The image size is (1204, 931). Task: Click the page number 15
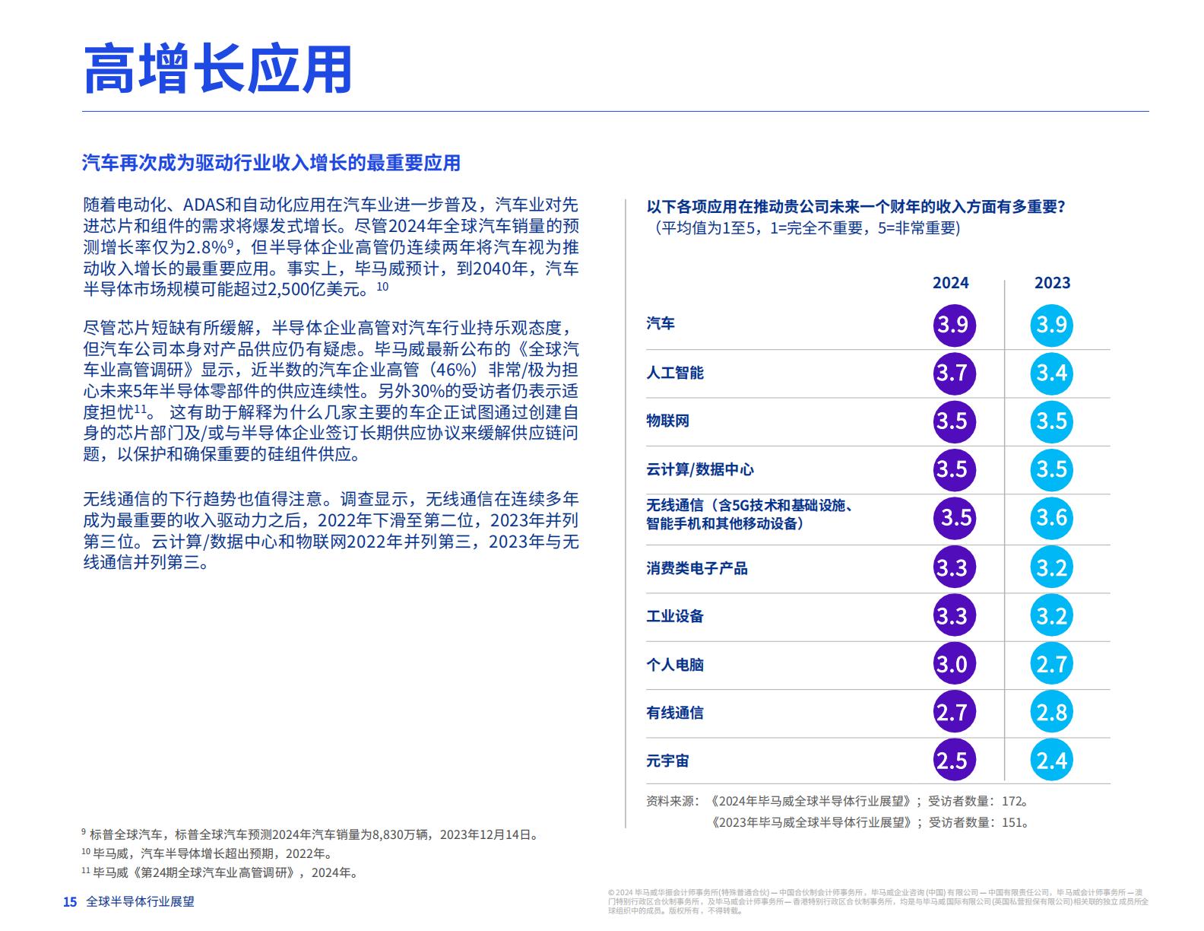70,902
